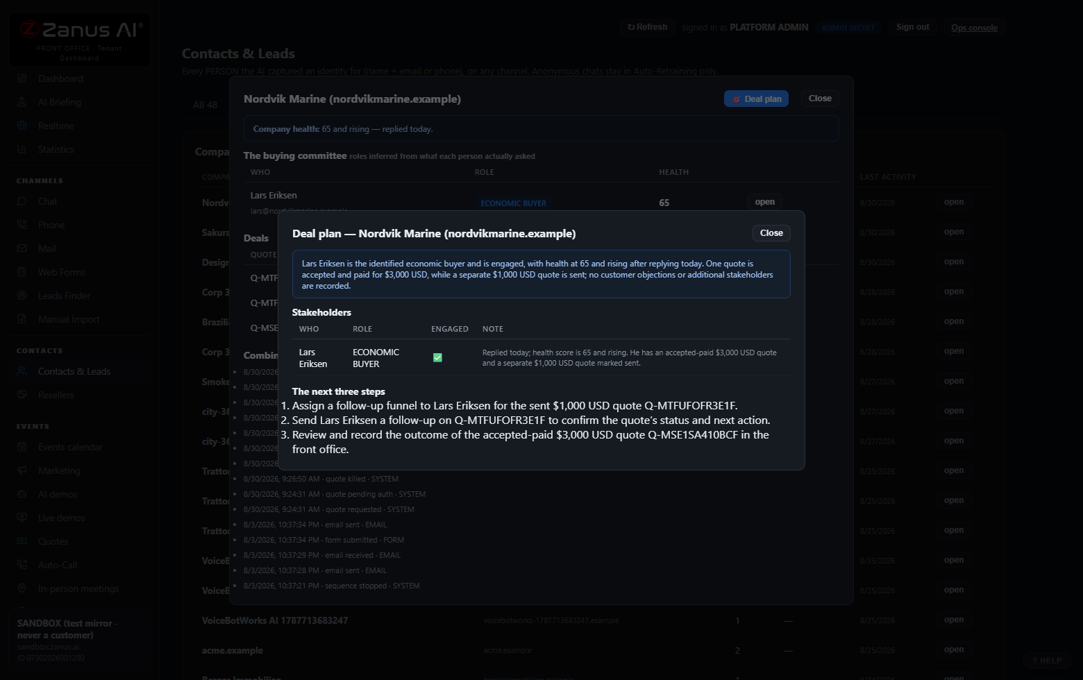Open the Live demos icon
Image resolution: width=1083 pixels, height=680 pixels.
click(22, 518)
